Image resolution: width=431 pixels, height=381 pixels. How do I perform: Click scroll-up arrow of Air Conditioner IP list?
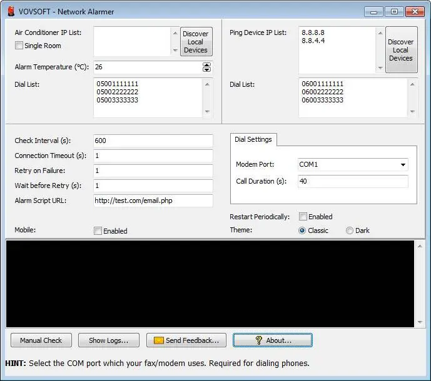point(175,33)
